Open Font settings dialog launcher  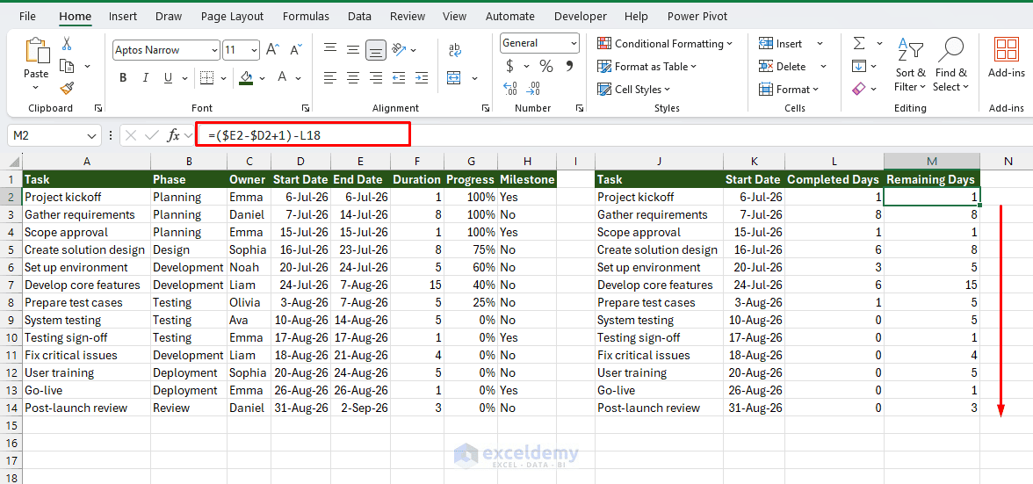[x=306, y=108]
